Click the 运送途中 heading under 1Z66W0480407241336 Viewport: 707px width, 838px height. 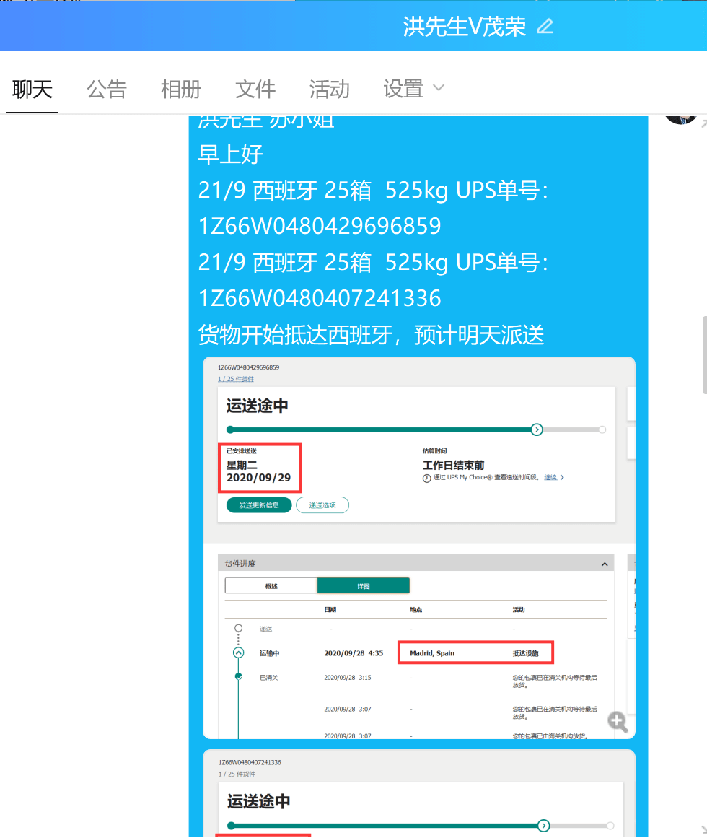point(258,801)
